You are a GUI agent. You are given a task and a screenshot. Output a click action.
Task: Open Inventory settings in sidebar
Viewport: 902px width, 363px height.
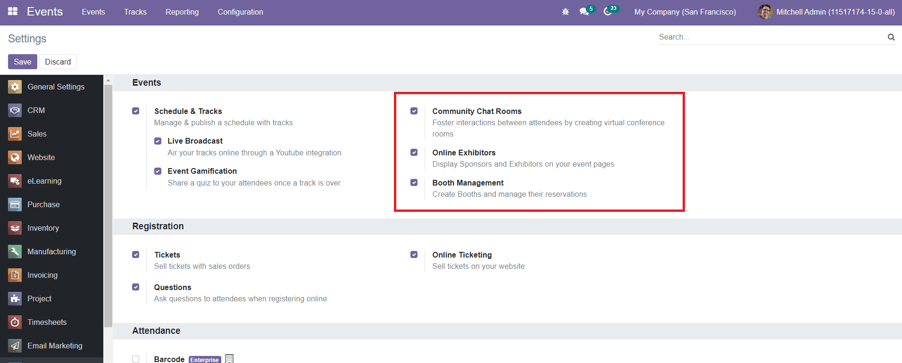pyautogui.click(x=51, y=228)
